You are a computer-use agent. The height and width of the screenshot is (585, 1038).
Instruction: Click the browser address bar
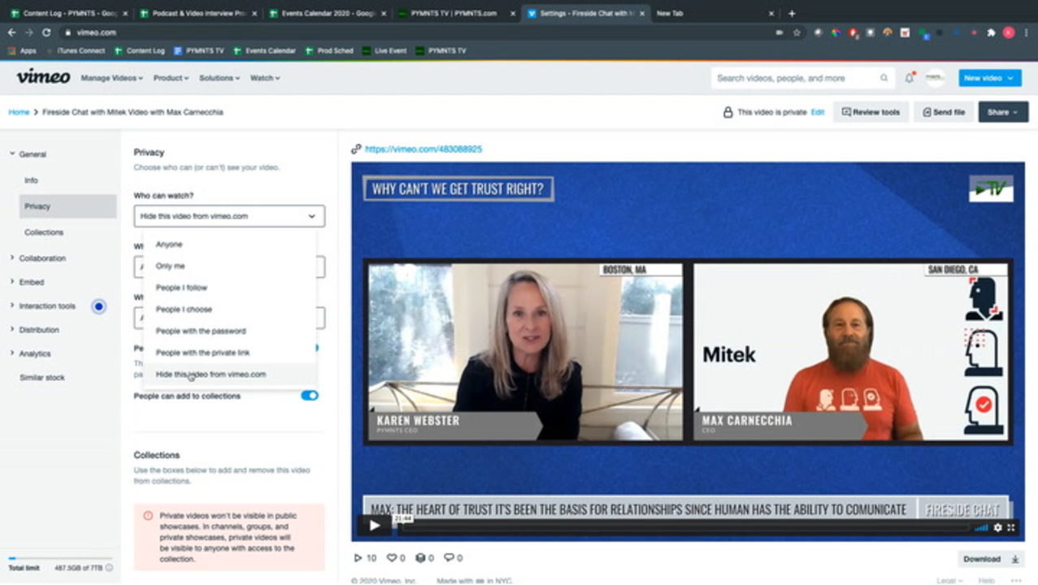(423, 32)
